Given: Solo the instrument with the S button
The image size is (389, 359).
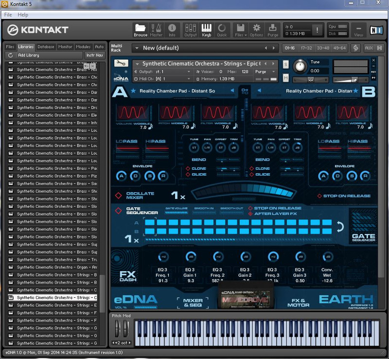Looking at the screenshot, I should 286,65.
